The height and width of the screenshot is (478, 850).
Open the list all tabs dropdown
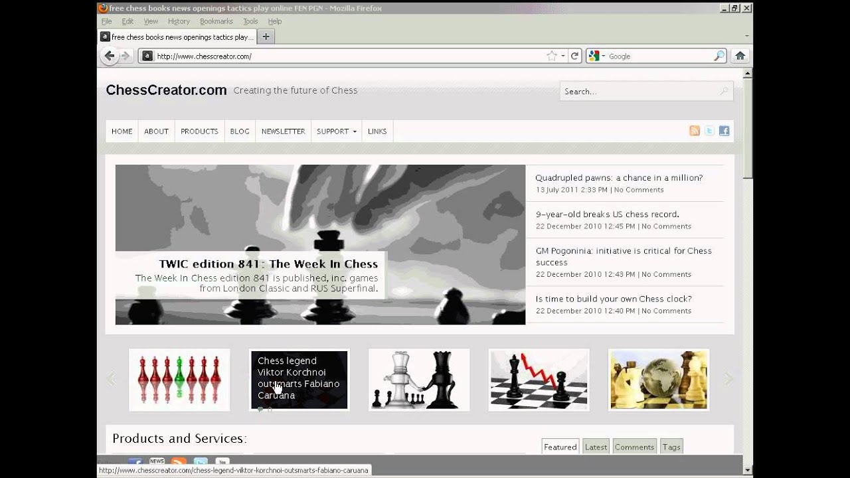click(747, 37)
